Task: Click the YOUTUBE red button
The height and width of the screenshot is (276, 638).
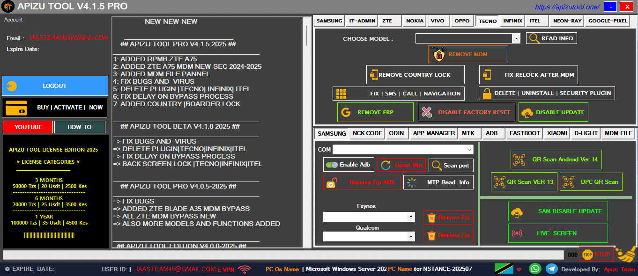Action: [x=28, y=127]
